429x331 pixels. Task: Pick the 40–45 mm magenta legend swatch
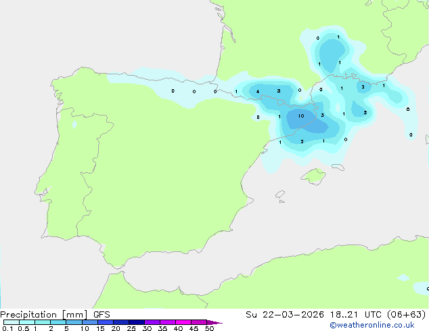[x=183, y=322]
